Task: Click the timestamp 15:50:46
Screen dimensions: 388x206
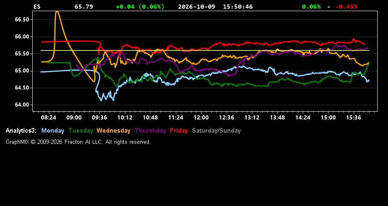Action: 238,7
